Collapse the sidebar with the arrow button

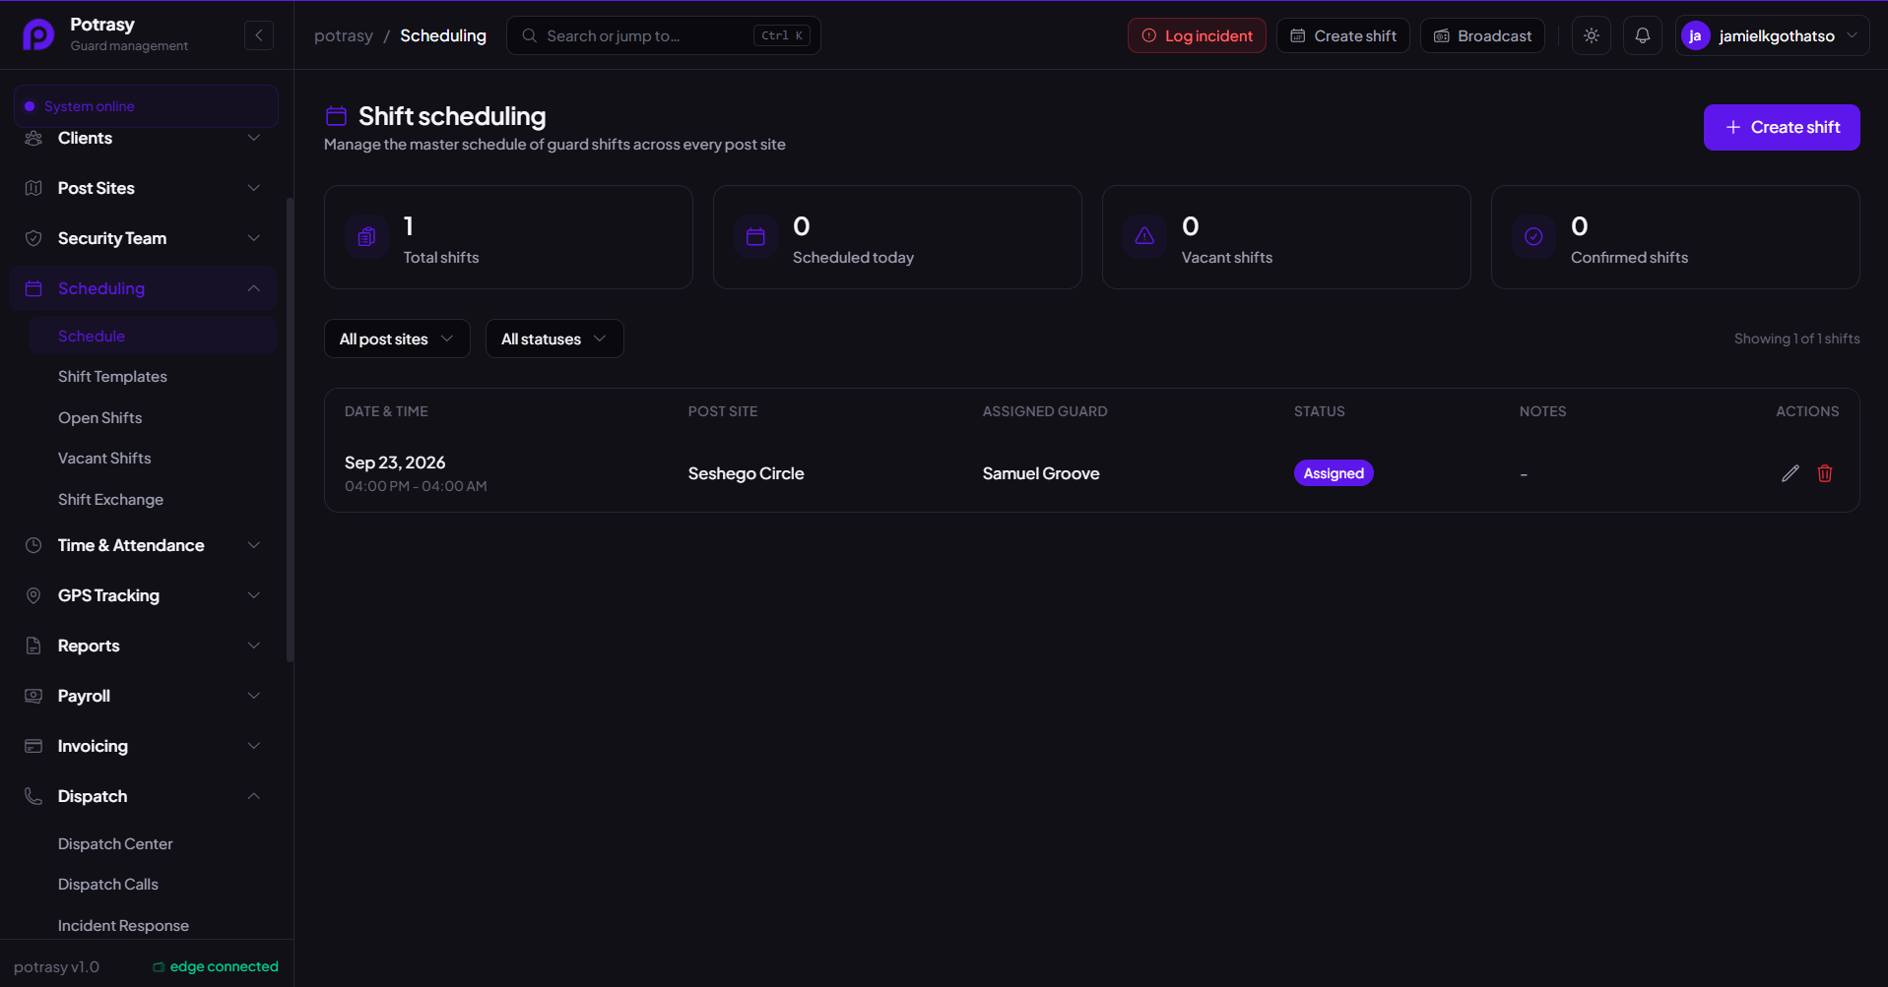tap(259, 35)
